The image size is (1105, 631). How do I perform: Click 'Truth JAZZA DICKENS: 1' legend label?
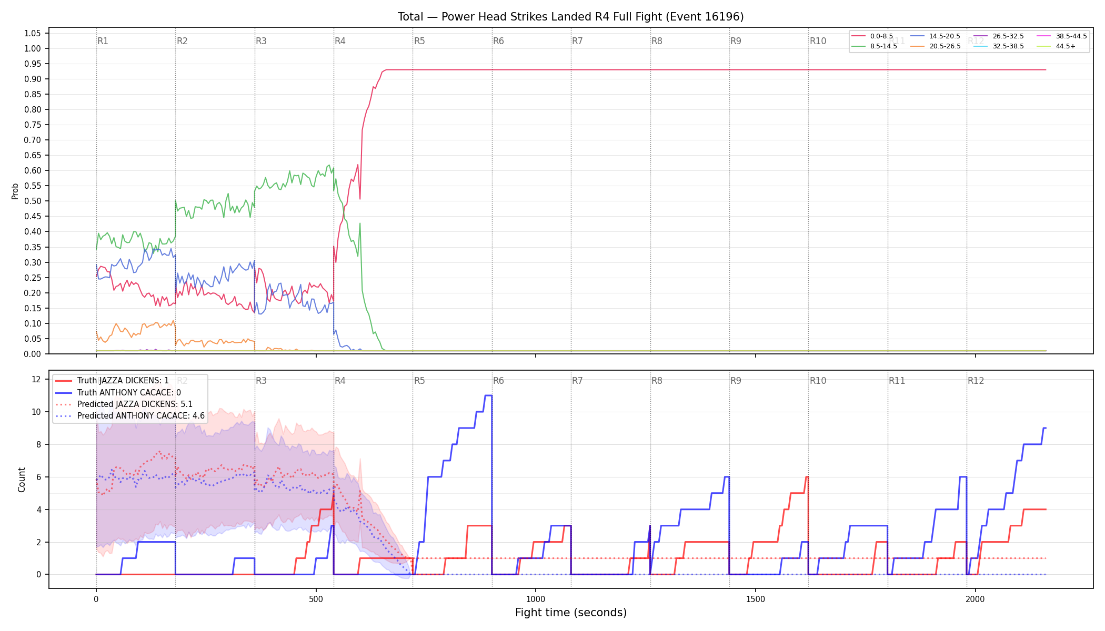[123, 381]
